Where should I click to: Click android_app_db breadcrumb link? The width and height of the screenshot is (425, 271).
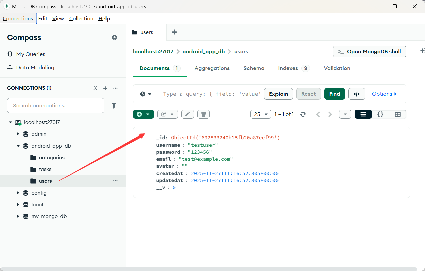pos(204,52)
